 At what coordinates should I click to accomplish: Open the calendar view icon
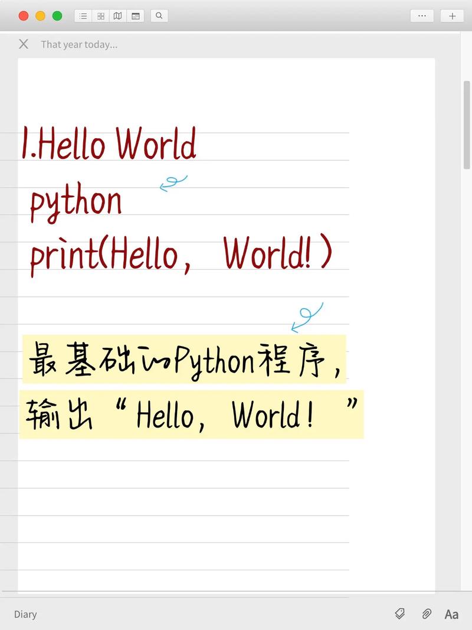pos(136,16)
